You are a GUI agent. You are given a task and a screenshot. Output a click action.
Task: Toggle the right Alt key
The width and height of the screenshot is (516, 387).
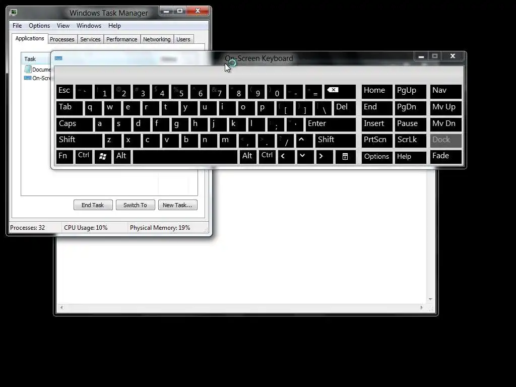(x=248, y=157)
